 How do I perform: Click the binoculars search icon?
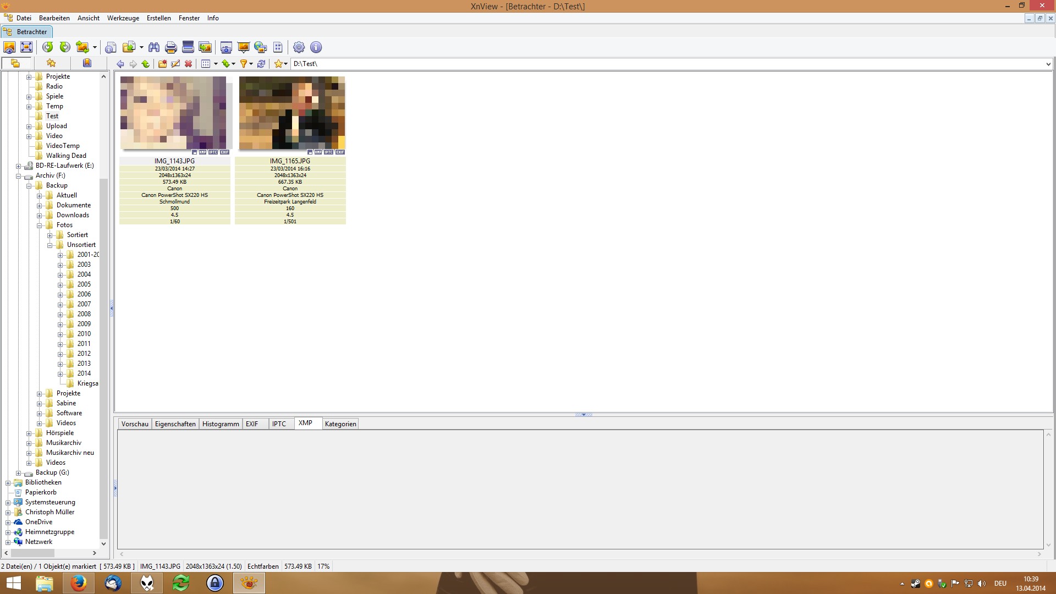point(154,47)
